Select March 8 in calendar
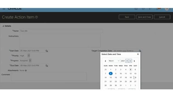The width and height of the screenshot is (173, 97). 111,74
